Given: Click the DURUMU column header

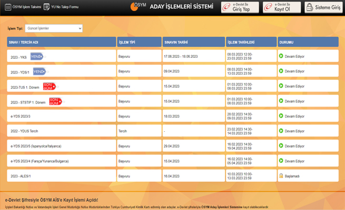Looking at the screenshot, I should coord(308,42).
